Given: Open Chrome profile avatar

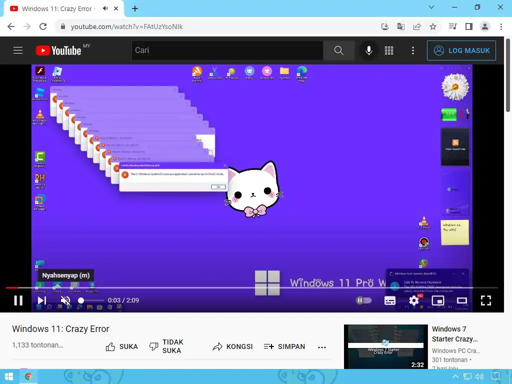Looking at the screenshot, I should click(485, 26).
